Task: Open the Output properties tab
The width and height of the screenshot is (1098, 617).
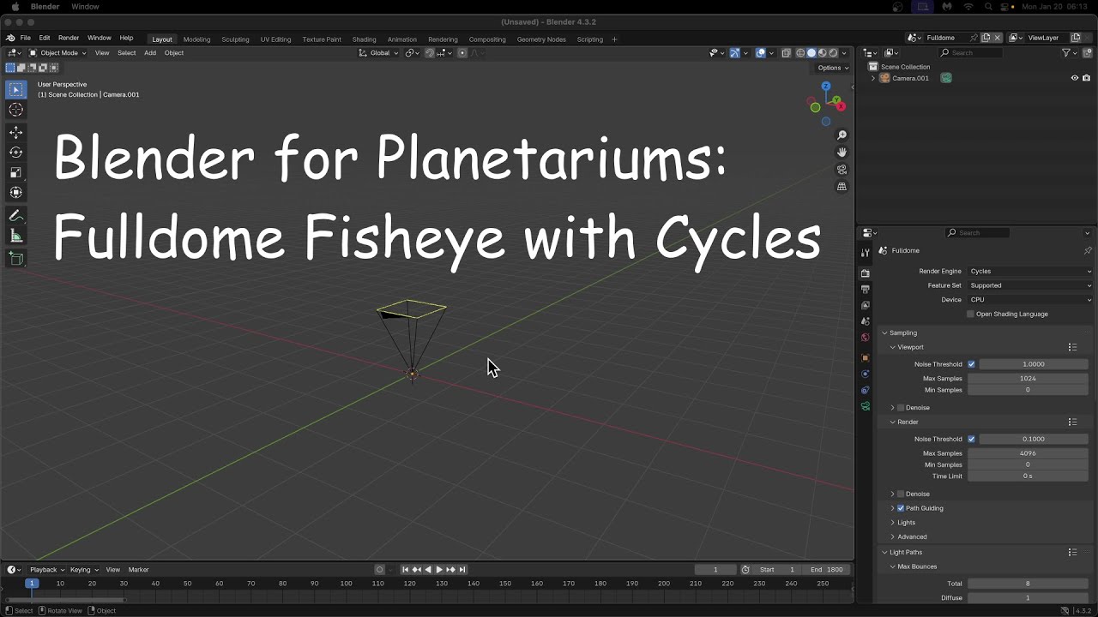Action: 866,290
